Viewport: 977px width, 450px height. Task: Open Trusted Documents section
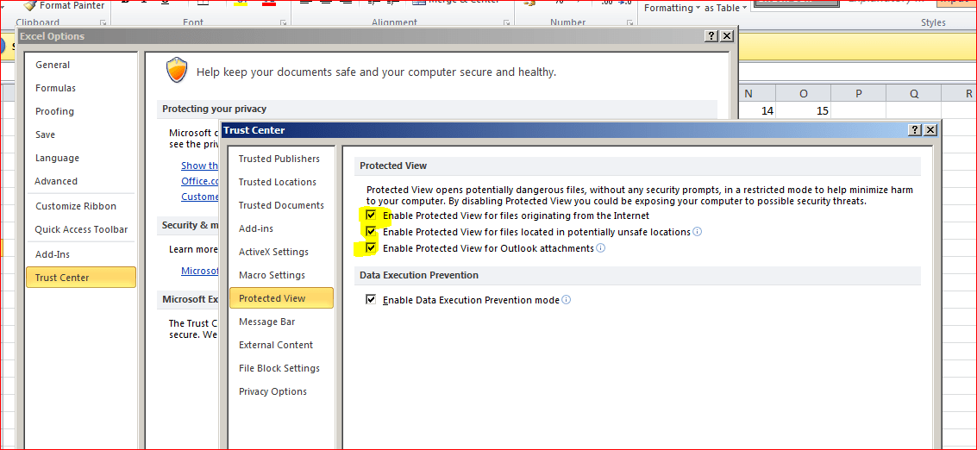pyautogui.click(x=281, y=205)
